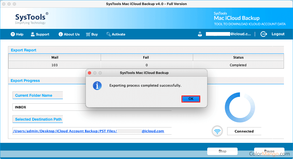Select the mail count cell 103

55,65
